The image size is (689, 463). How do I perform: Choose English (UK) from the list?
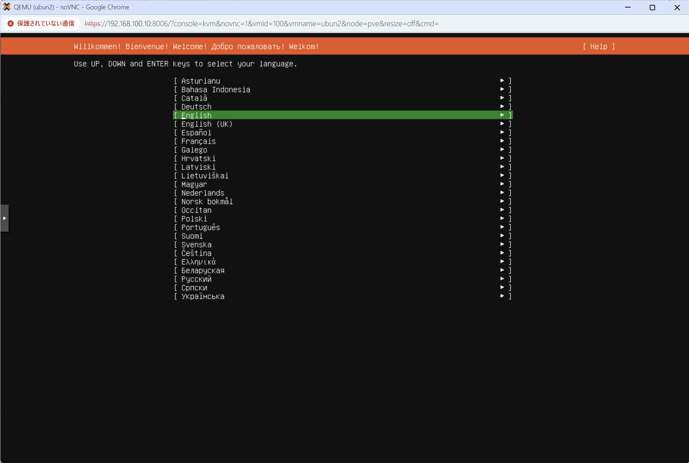pyautogui.click(x=207, y=124)
